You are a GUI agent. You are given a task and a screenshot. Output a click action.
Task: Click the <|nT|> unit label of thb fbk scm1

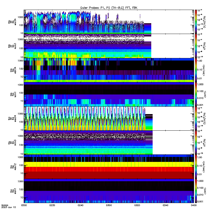205,94
